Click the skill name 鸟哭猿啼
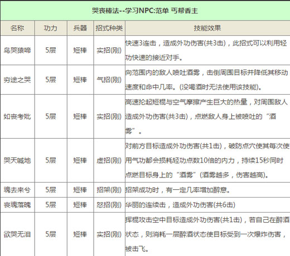The width and height of the screenshot is (290, 256). coord(17,50)
